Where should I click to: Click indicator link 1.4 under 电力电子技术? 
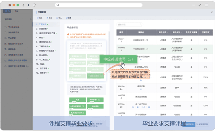(133, 107)
